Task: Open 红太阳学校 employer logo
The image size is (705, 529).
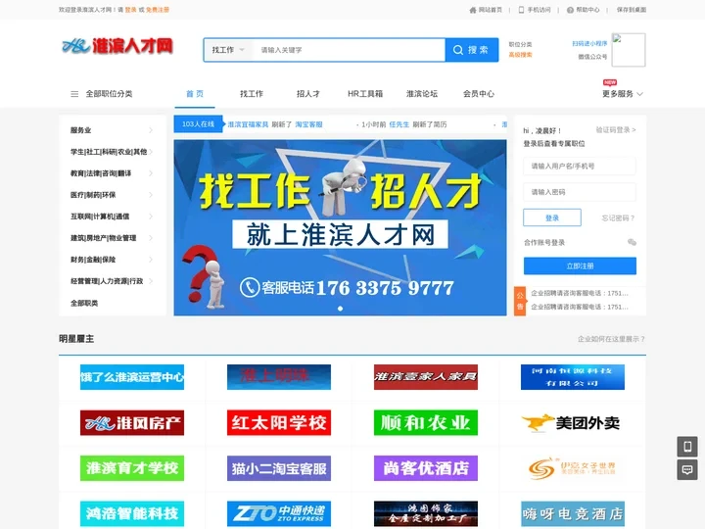Action: click(279, 423)
